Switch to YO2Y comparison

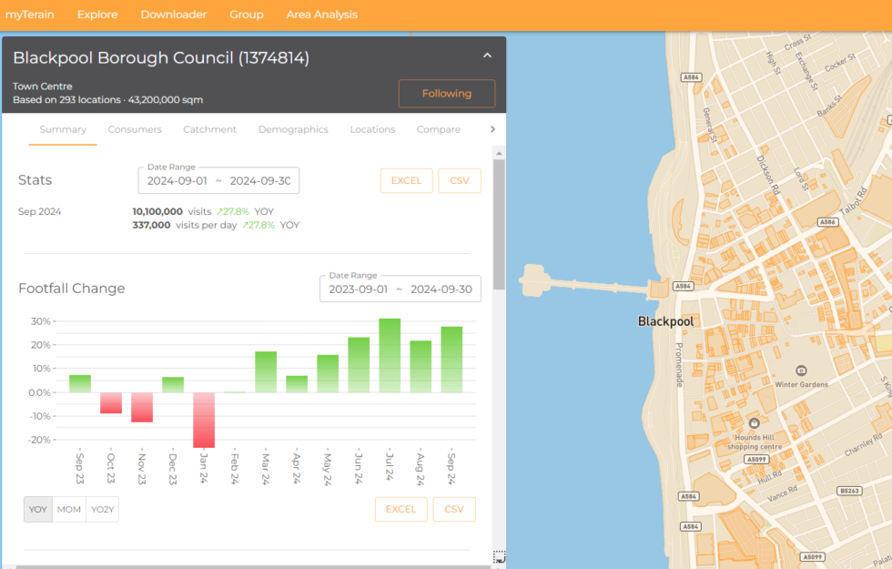(102, 509)
